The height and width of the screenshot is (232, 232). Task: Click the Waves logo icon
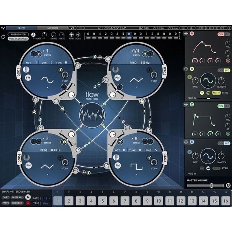point(3,28)
